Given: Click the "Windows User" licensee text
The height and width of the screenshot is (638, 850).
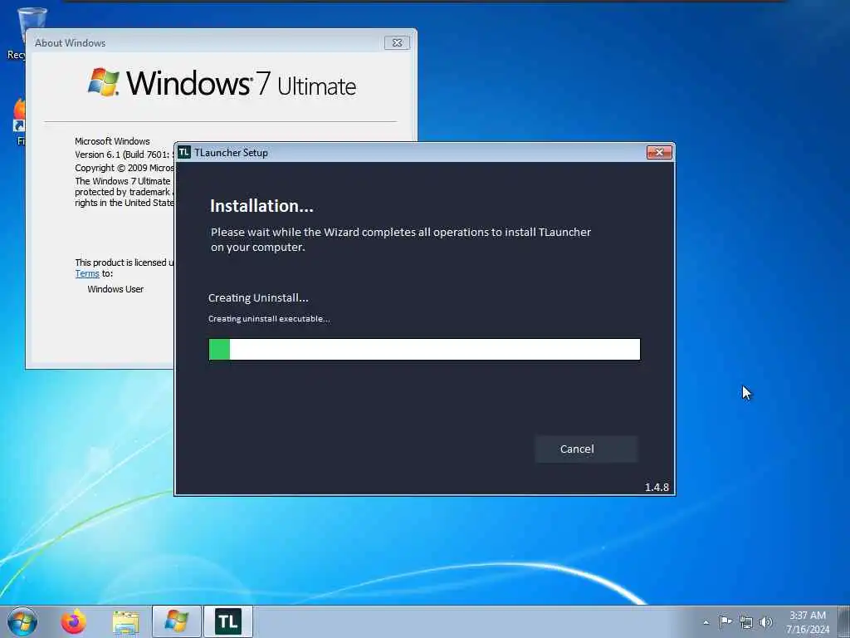Looking at the screenshot, I should coord(115,289).
